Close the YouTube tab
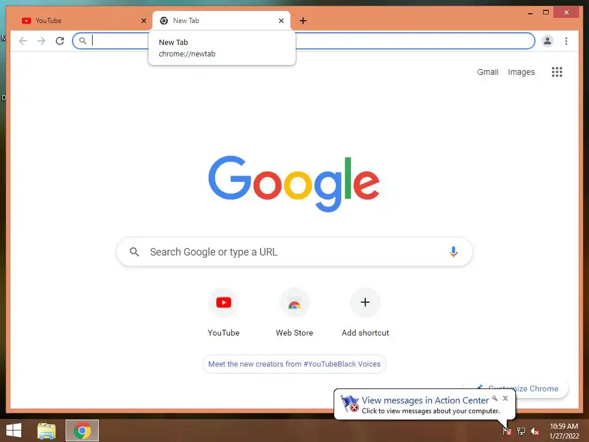The image size is (589, 442). pyautogui.click(x=143, y=21)
